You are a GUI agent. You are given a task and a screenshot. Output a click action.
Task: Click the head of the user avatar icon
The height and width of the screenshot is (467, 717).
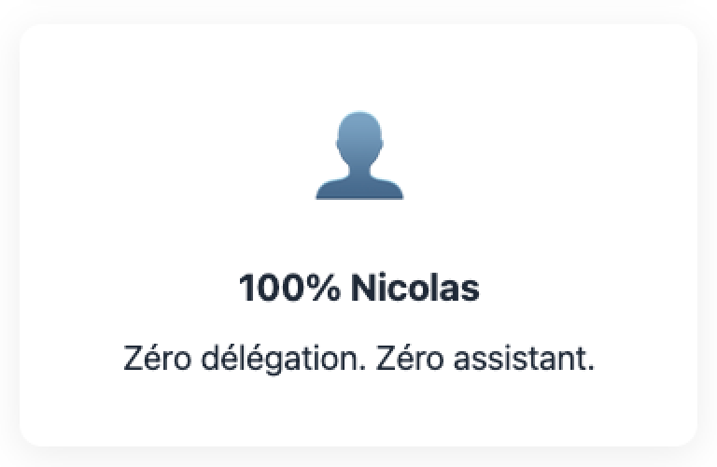[358, 138]
